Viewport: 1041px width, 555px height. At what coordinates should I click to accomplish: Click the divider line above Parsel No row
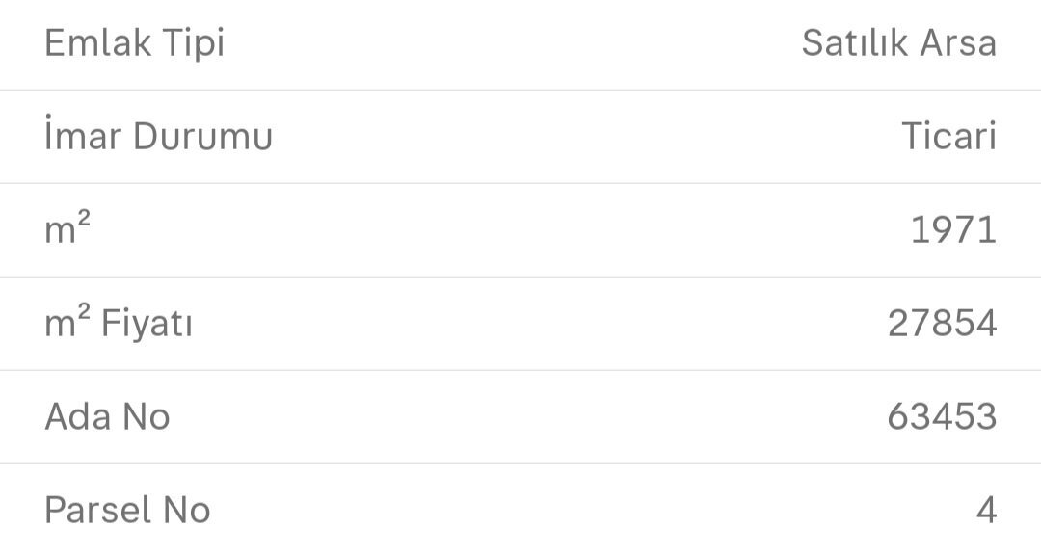click(520, 463)
